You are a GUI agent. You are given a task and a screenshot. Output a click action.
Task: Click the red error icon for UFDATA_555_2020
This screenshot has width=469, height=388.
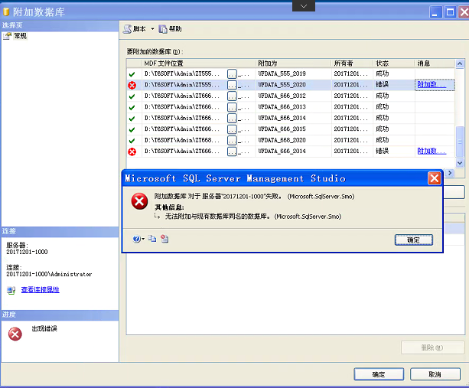(x=132, y=85)
